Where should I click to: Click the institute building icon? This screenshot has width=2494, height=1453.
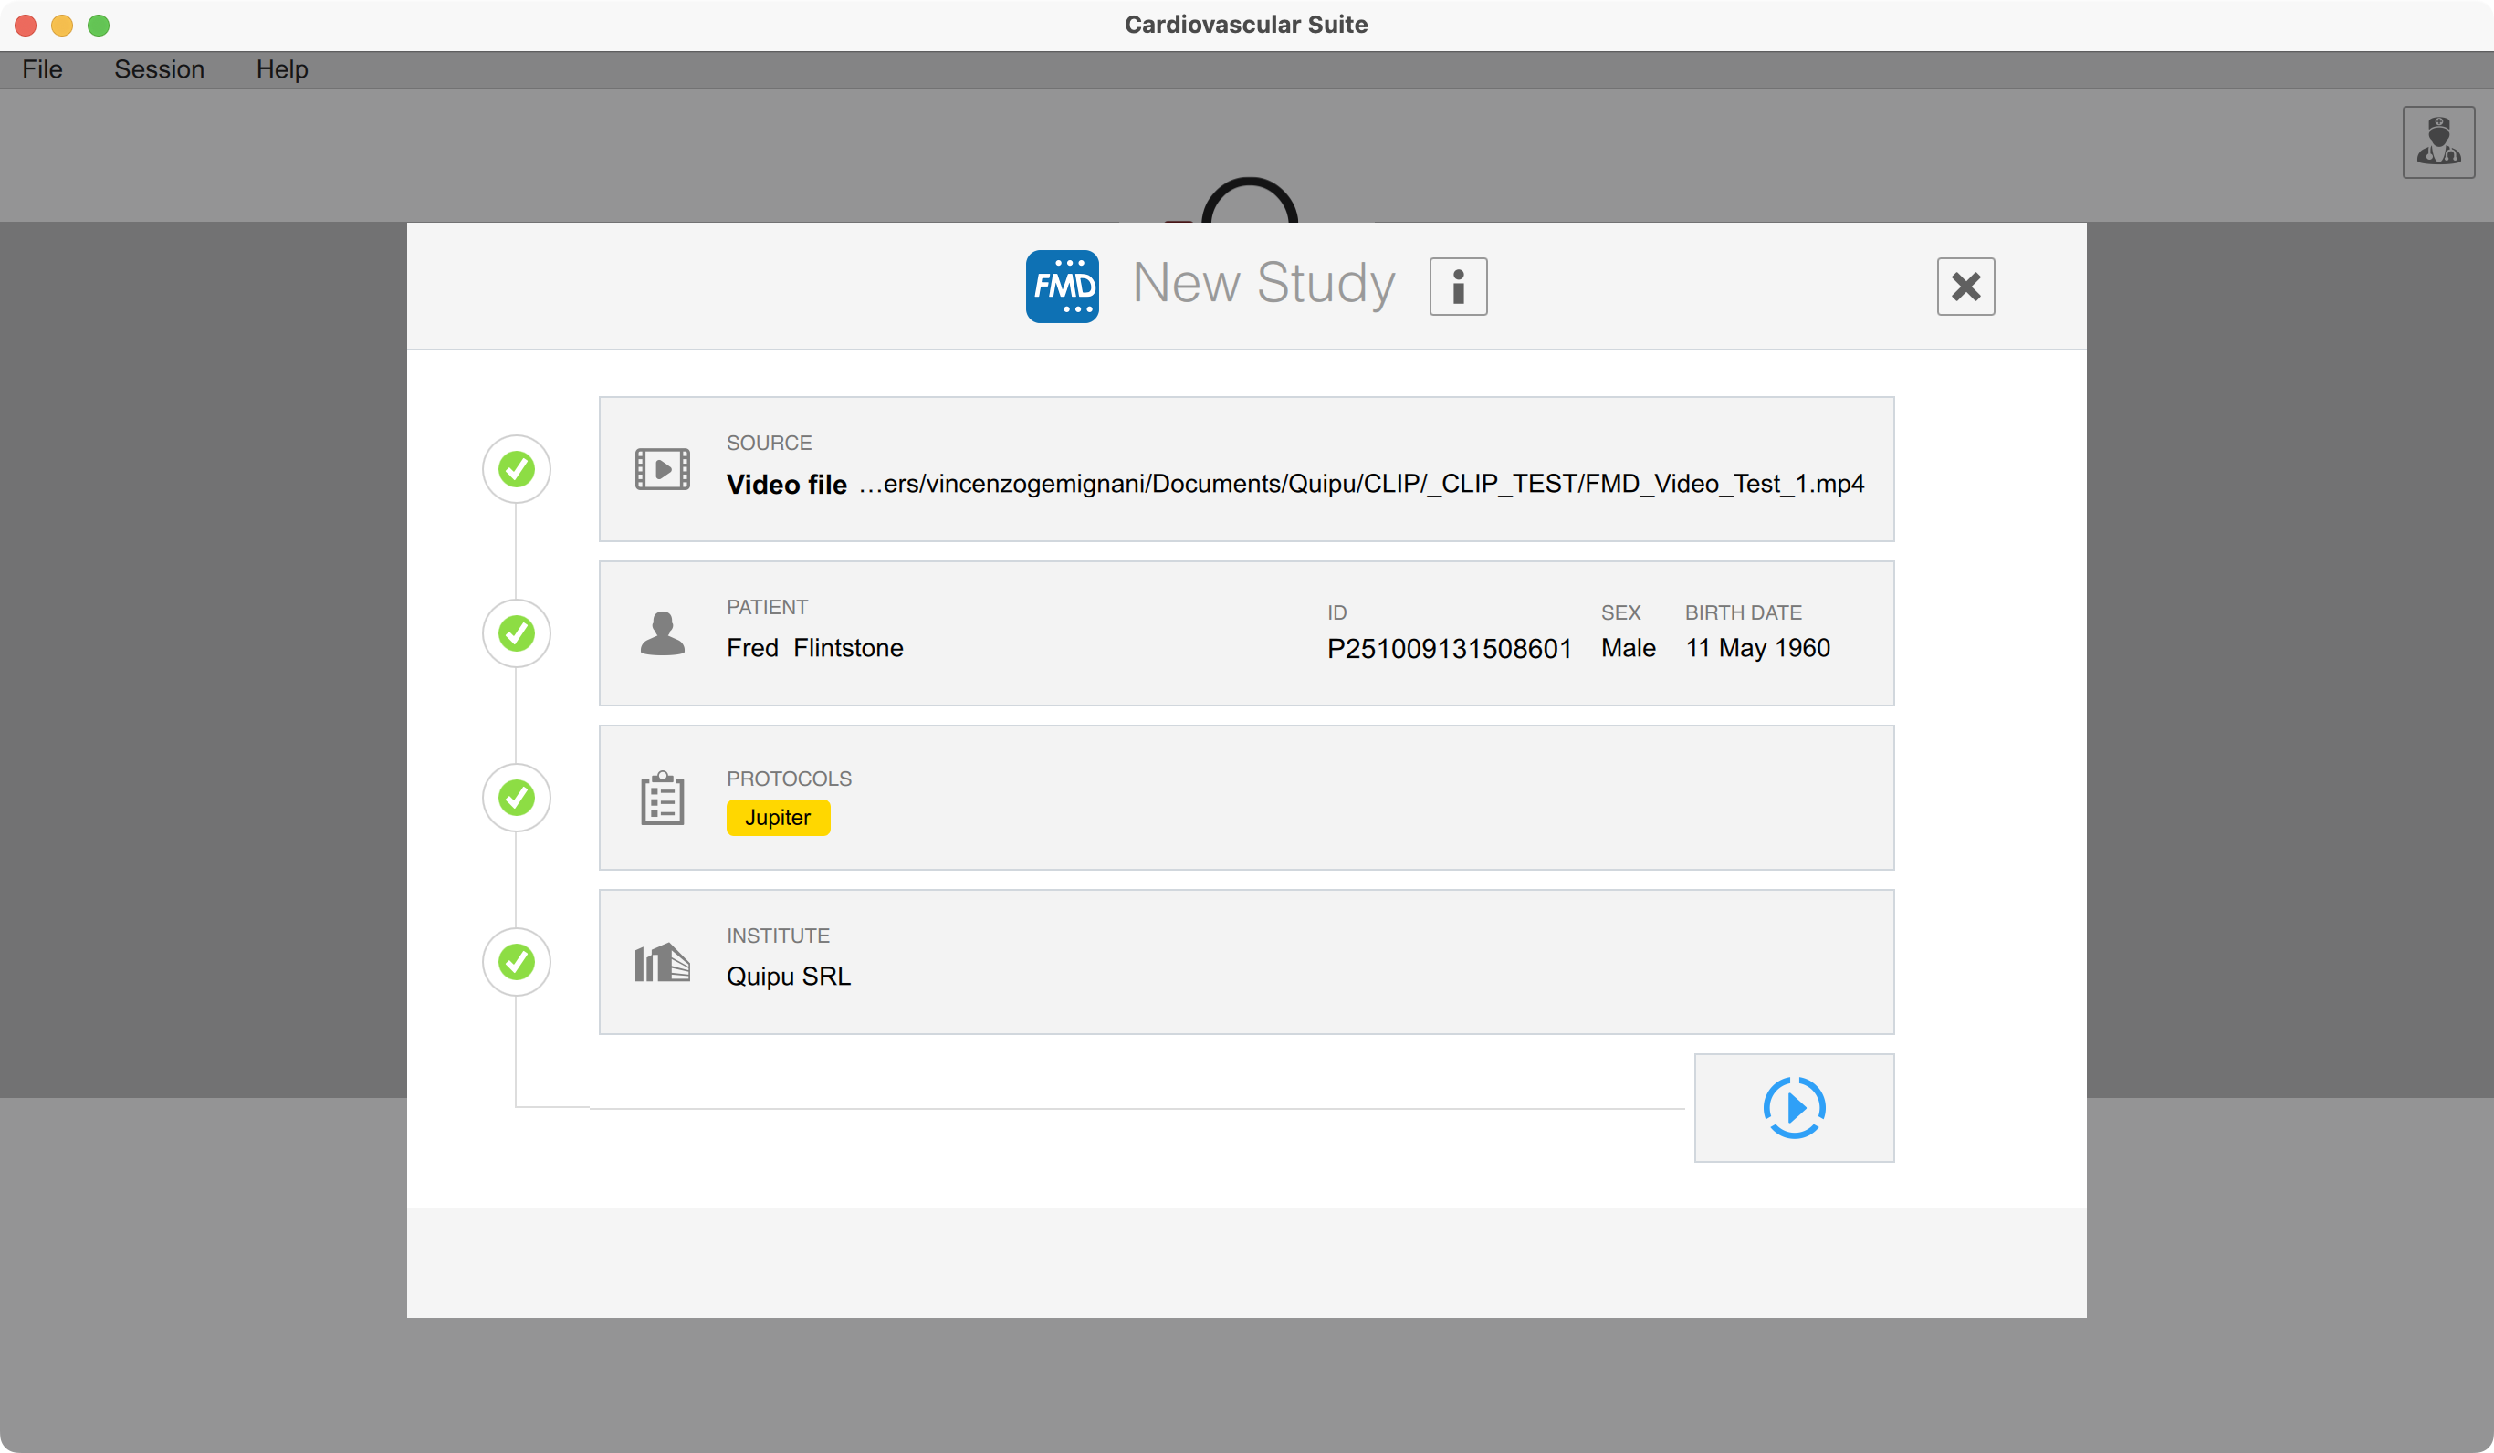click(x=662, y=962)
